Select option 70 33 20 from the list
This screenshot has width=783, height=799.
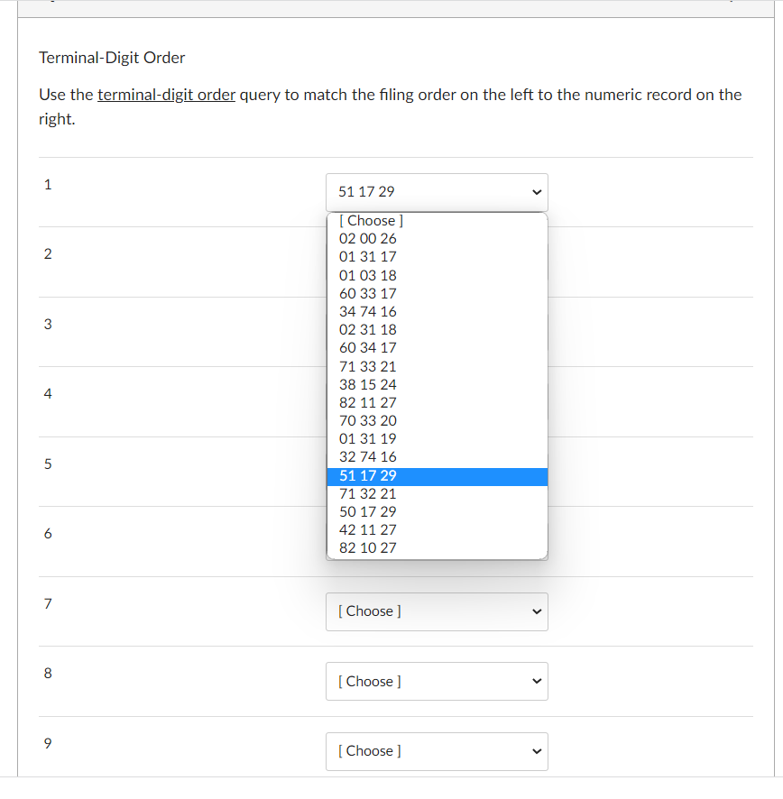(x=367, y=420)
